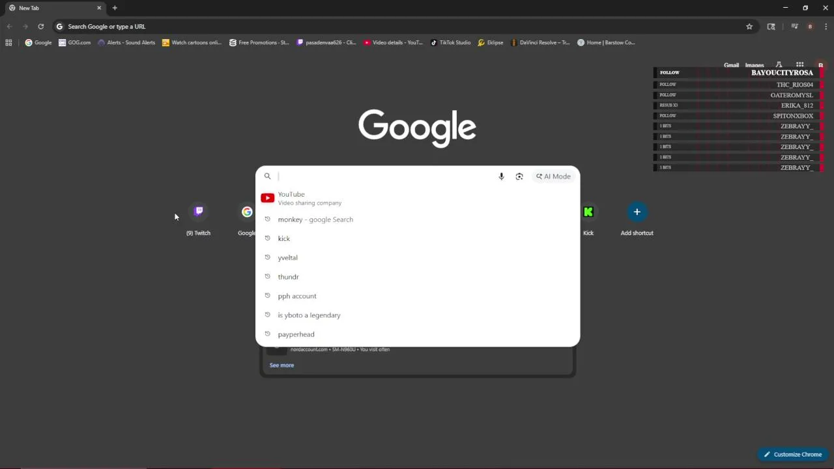834x469 pixels.
Task: Click the magnifier icon in search box
Action: click(267, 176)
